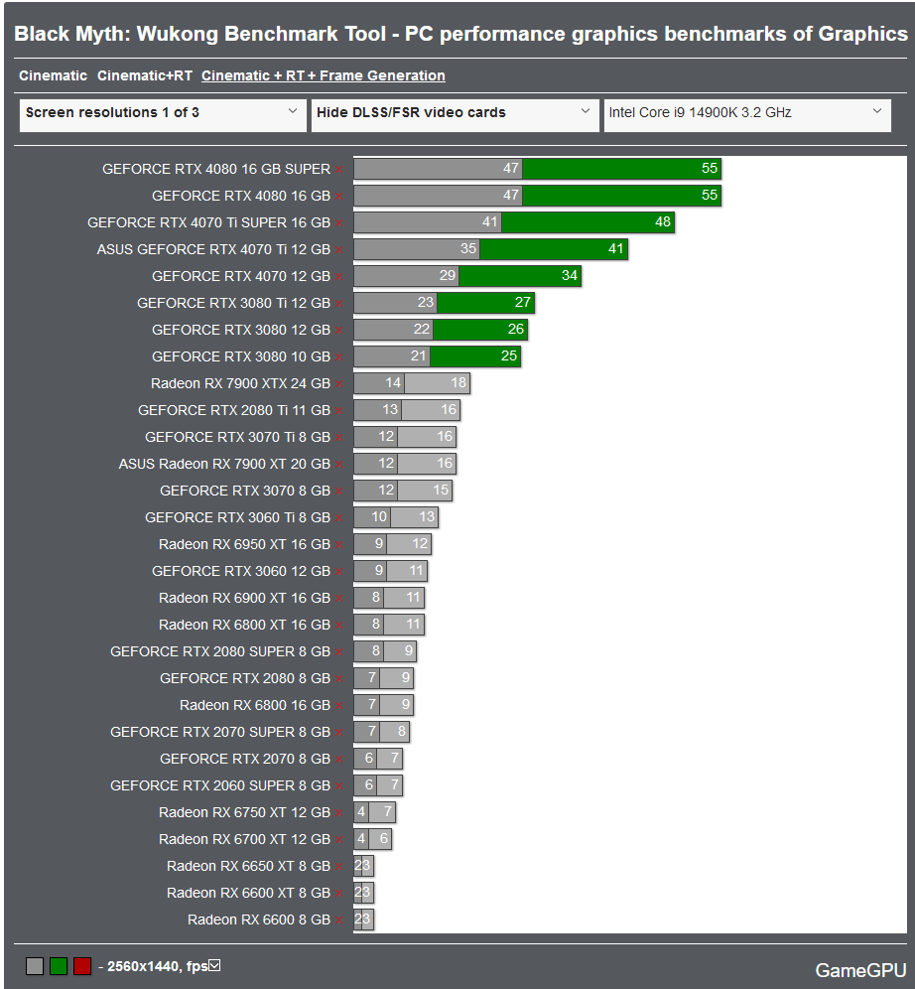Remove GEFORCE RTX 3070 Ti 8 GB with X
The height and width of the screenshot is (989, 915).
click(x=339, y=438)
